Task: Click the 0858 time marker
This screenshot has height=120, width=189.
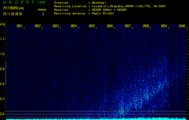Action: pyautogui.click(x=146, y=26)
